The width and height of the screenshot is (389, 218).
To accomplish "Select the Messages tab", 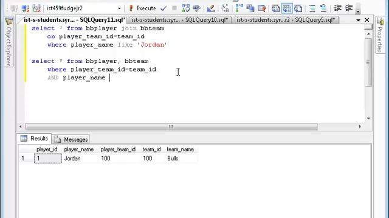I will (71, 140).
